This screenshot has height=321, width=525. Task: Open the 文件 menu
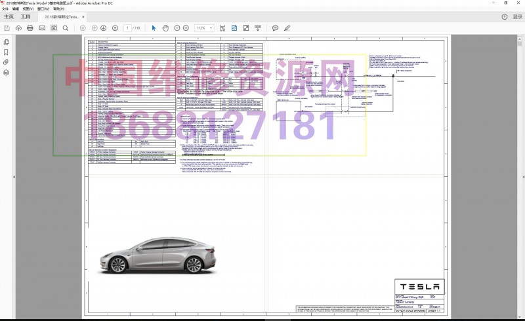pyautogui.click(x=5, y=9)
